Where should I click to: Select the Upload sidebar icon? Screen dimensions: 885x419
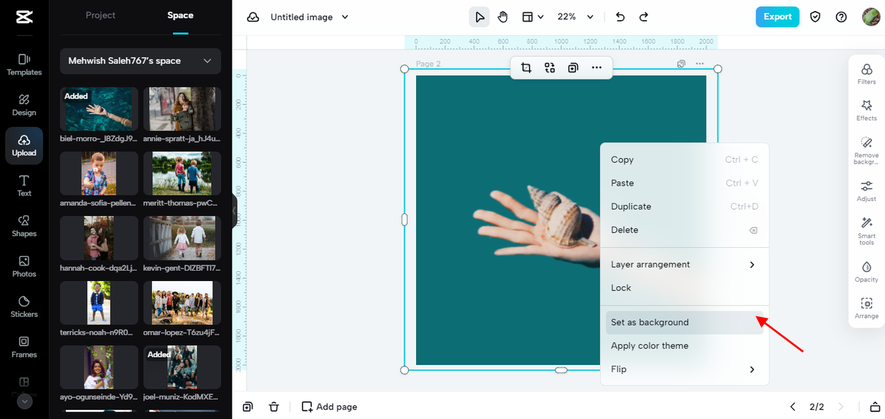click(24, 146)
